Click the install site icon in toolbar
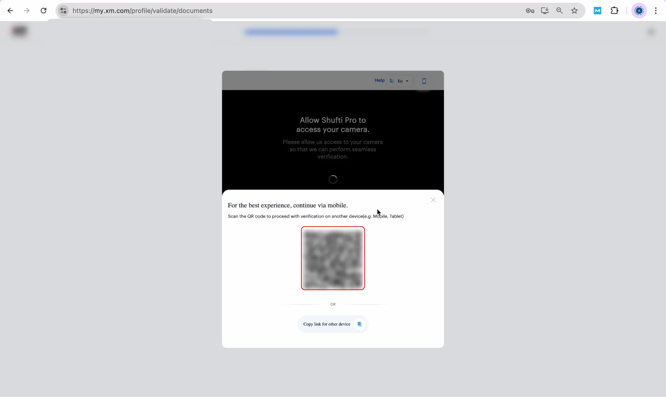The height and width of the screenshot is (397, 666). coord(545,10)
